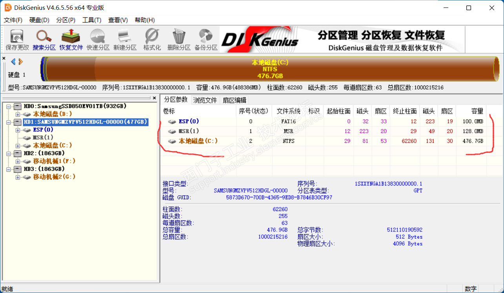The height and width of the screenshot is (293, 504).
Task: Switch to the 扇区编辑 tab
Action: [x=235, y=100]
